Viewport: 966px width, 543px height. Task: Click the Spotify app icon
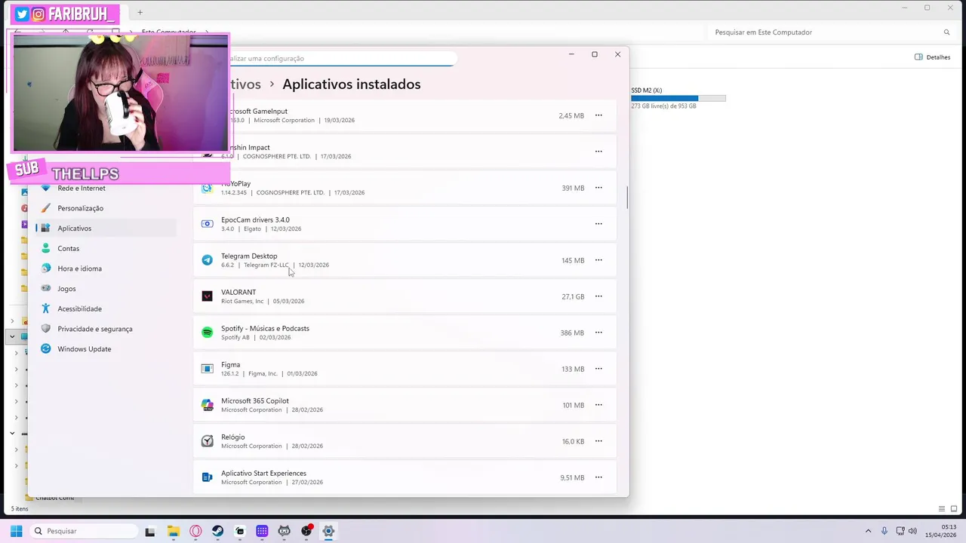pyautogui.click(x=207, y=333)
